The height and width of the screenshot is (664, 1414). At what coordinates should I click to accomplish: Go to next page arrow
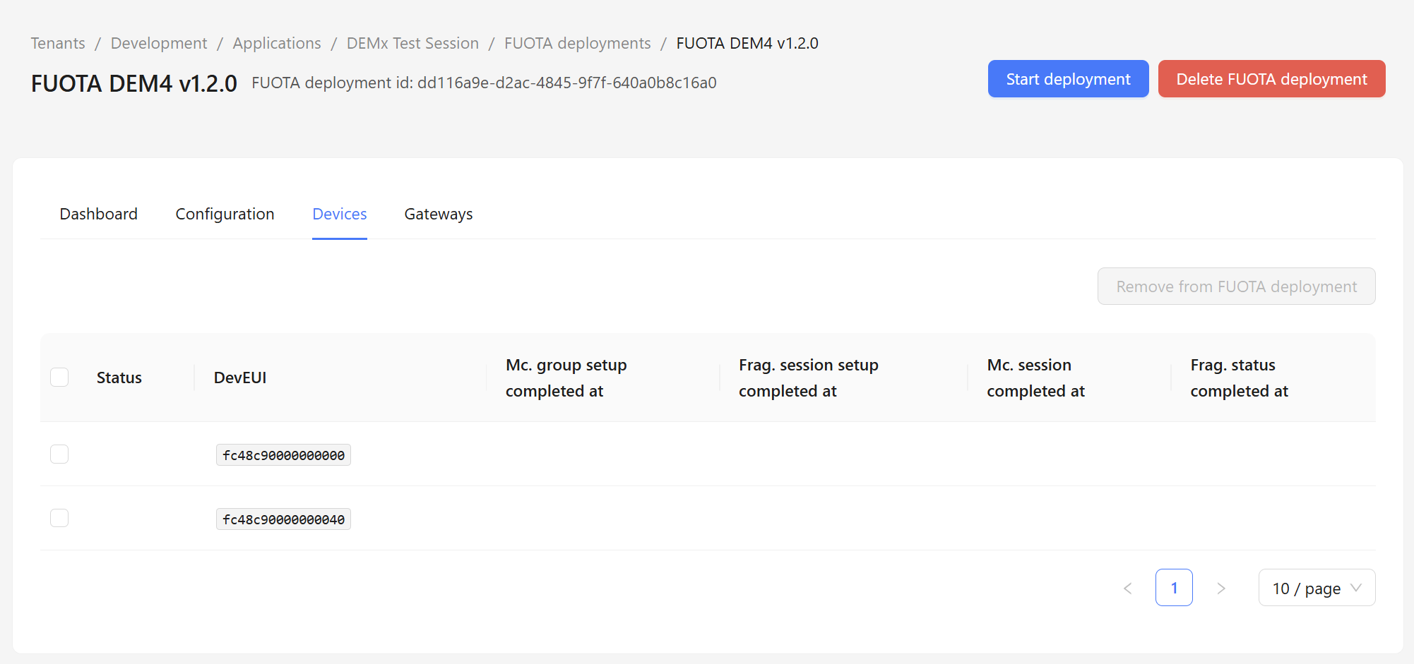coord(1220,588)
